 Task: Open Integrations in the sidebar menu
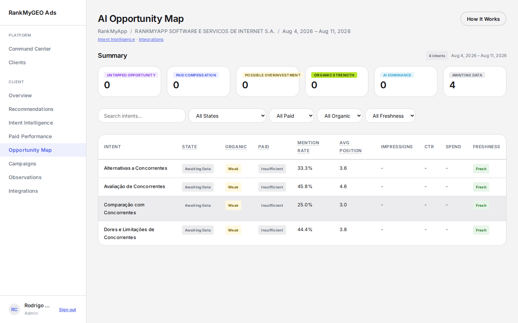[43, 191]
